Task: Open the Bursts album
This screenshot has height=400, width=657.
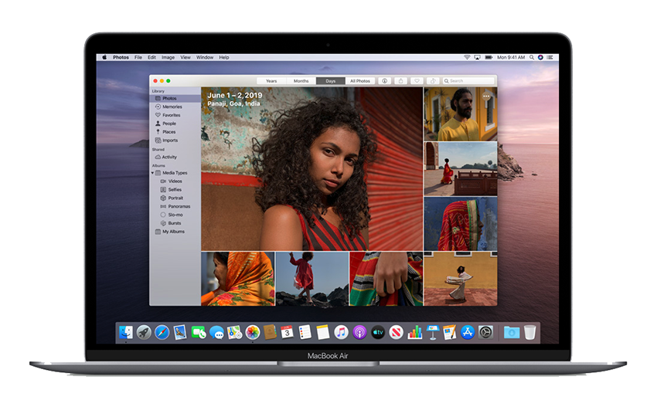Action: tap(175, 223)
